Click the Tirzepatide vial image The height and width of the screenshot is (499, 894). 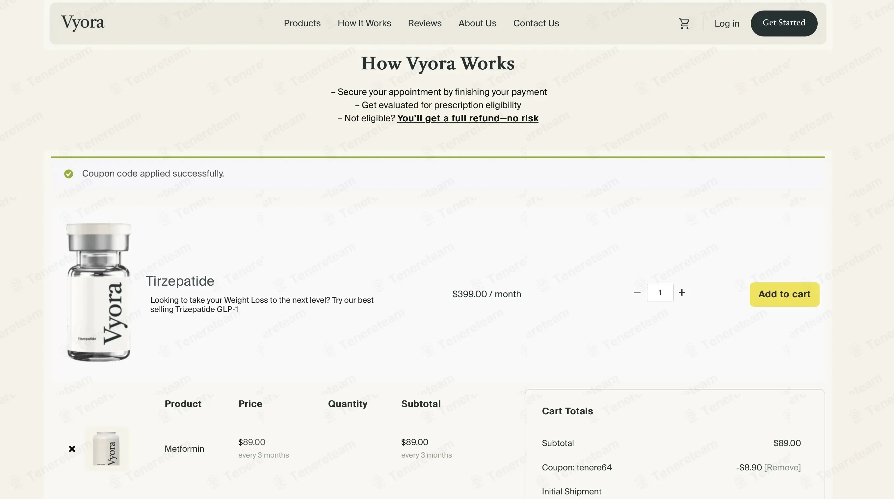click(x=98, y=292)
